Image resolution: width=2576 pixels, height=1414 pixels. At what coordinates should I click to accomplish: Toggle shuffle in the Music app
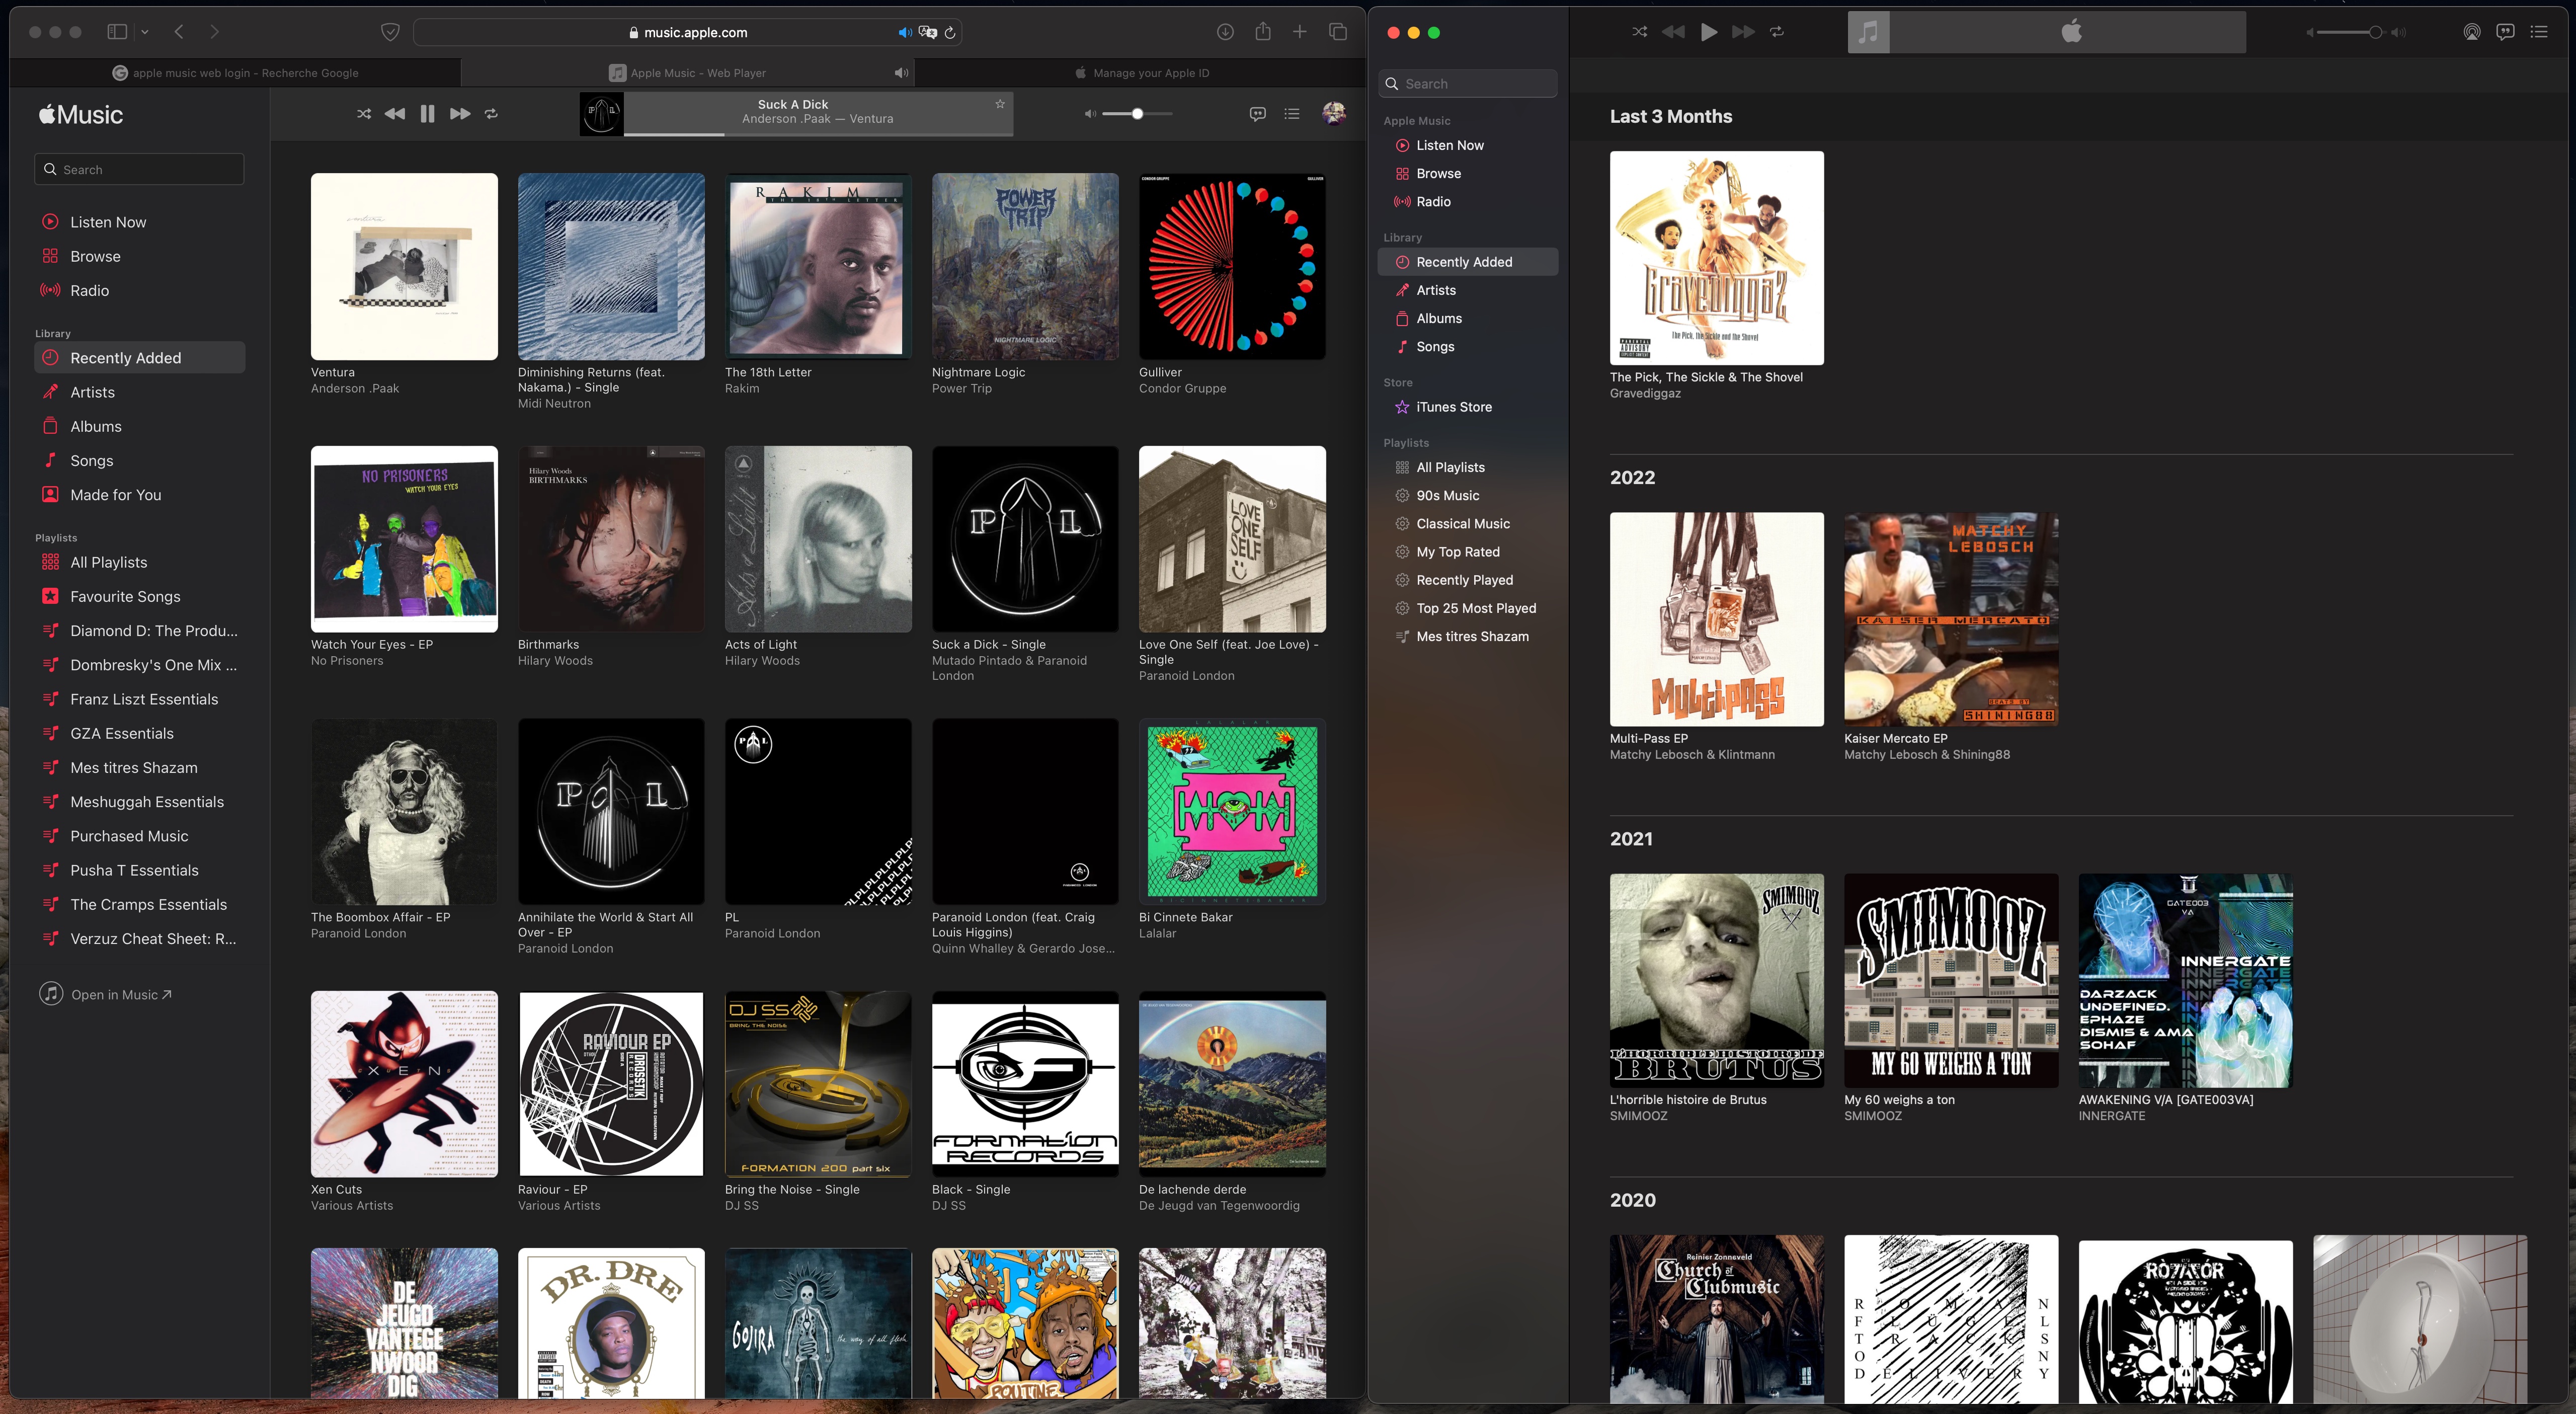pos(1639,32)
